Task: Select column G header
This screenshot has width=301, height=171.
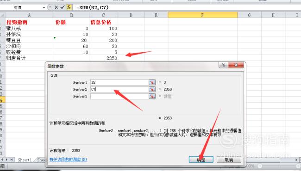Action: tap(249, 15)
